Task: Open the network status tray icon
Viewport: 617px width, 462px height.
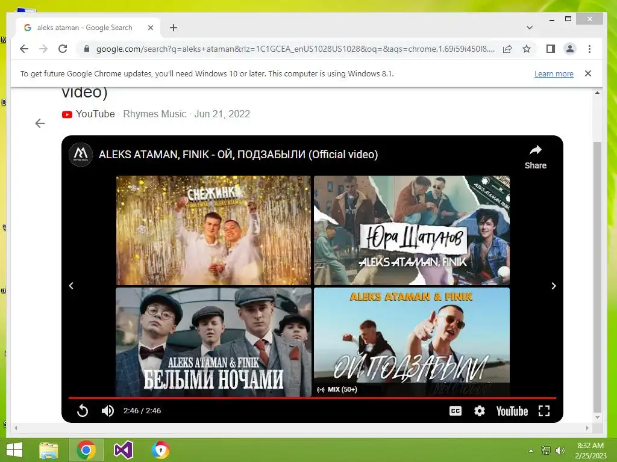Action: (546, 451)
